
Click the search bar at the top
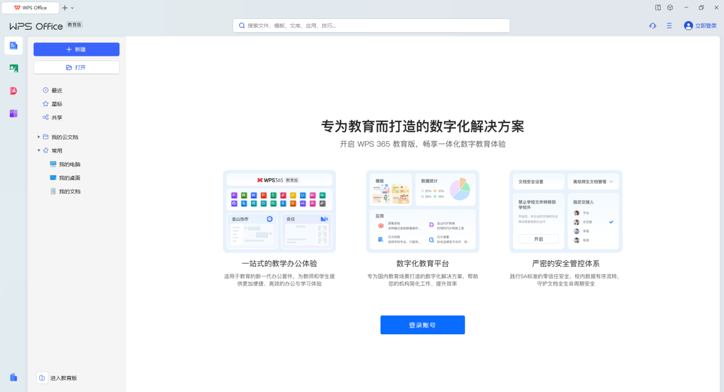point(371,25)
